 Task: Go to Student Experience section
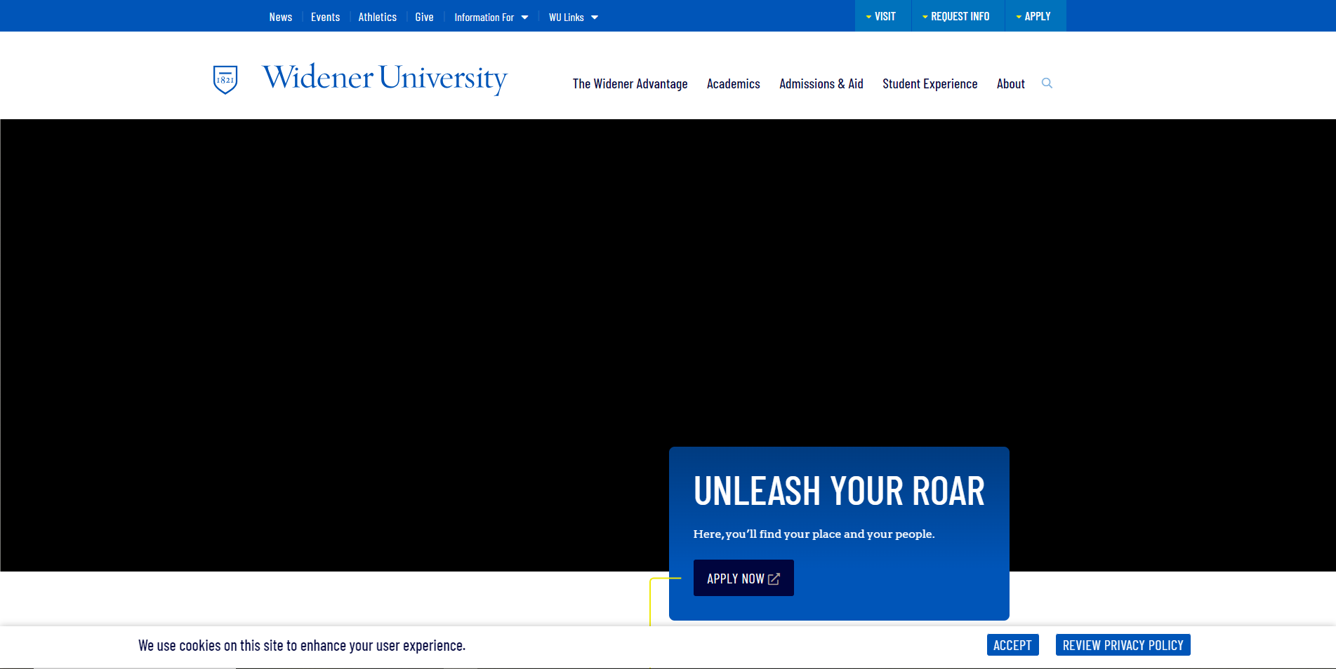coord(930,84)
